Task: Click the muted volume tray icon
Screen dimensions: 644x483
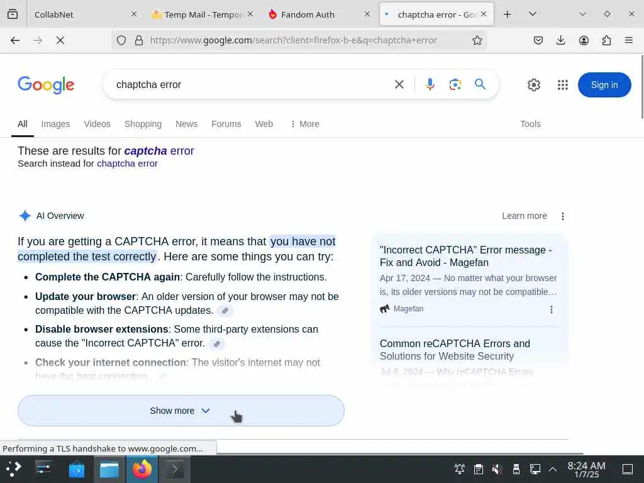Action: [497, 469]
